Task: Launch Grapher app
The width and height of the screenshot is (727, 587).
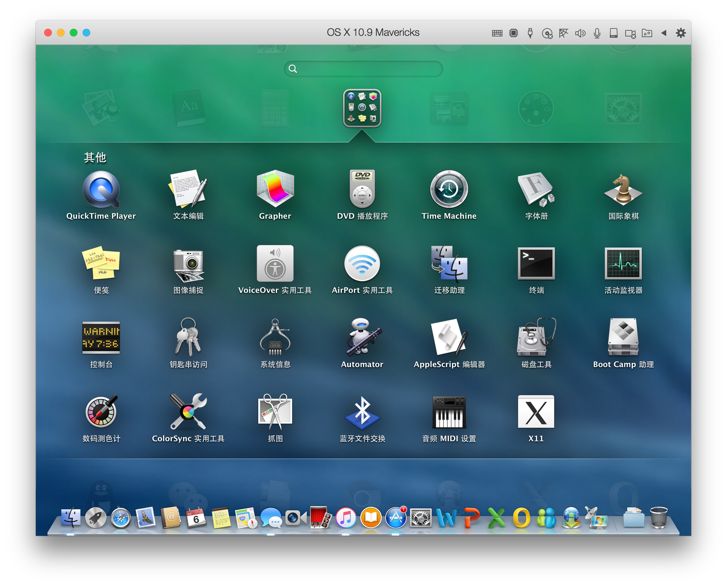Action: (x=275, y=189)
